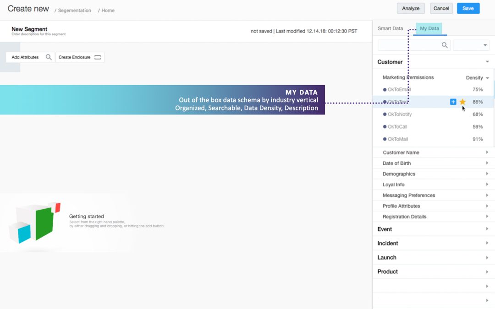Viewport: 495px width, 309px height.
Task: Click the segment description placeholder text
Action: (38, 34)
